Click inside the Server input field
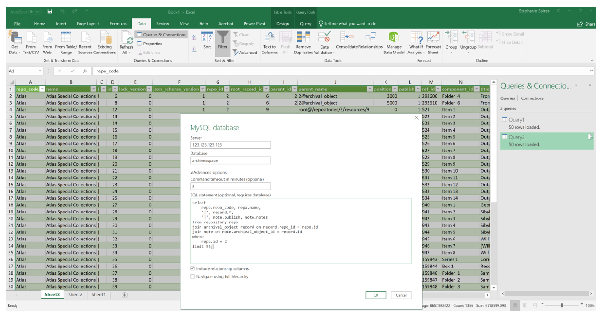 point(230,146)
